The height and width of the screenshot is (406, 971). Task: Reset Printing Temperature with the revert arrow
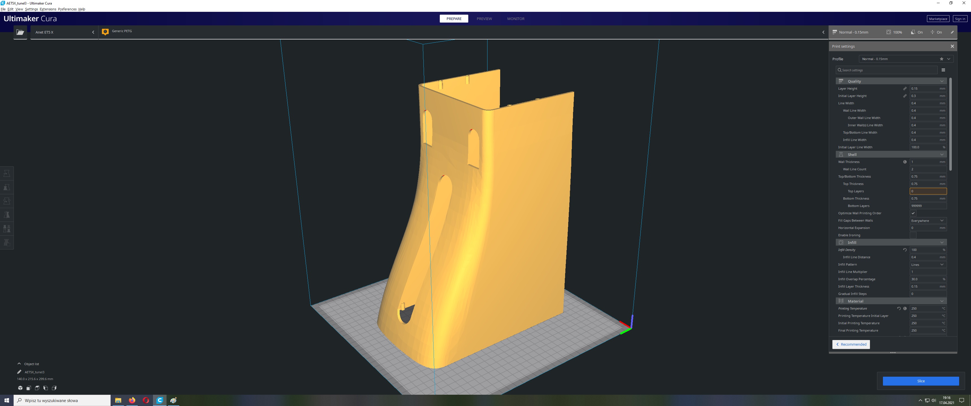pyautogui.click(x=899, y=308)
